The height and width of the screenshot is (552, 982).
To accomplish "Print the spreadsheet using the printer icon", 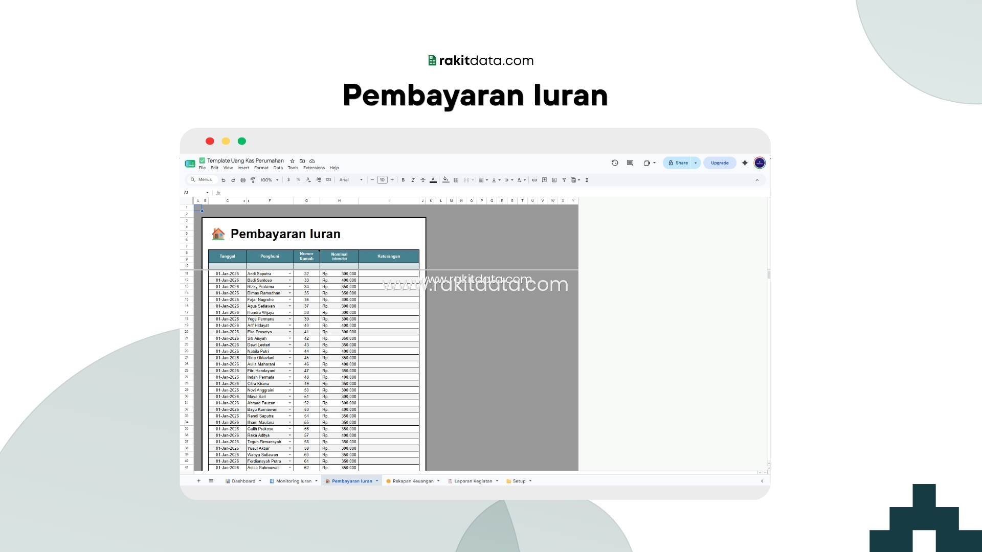I will tap(243, 180).
